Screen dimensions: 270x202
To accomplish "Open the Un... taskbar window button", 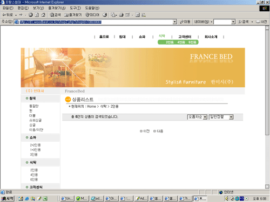I will click(x=67, y=199).
